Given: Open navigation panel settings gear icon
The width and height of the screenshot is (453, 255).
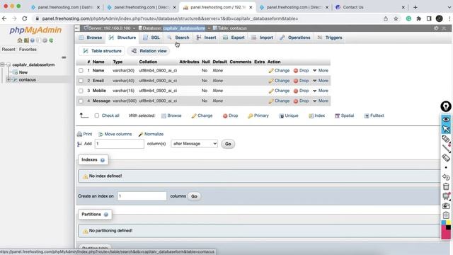Looking at the screenshot, I should coord(45,40).
